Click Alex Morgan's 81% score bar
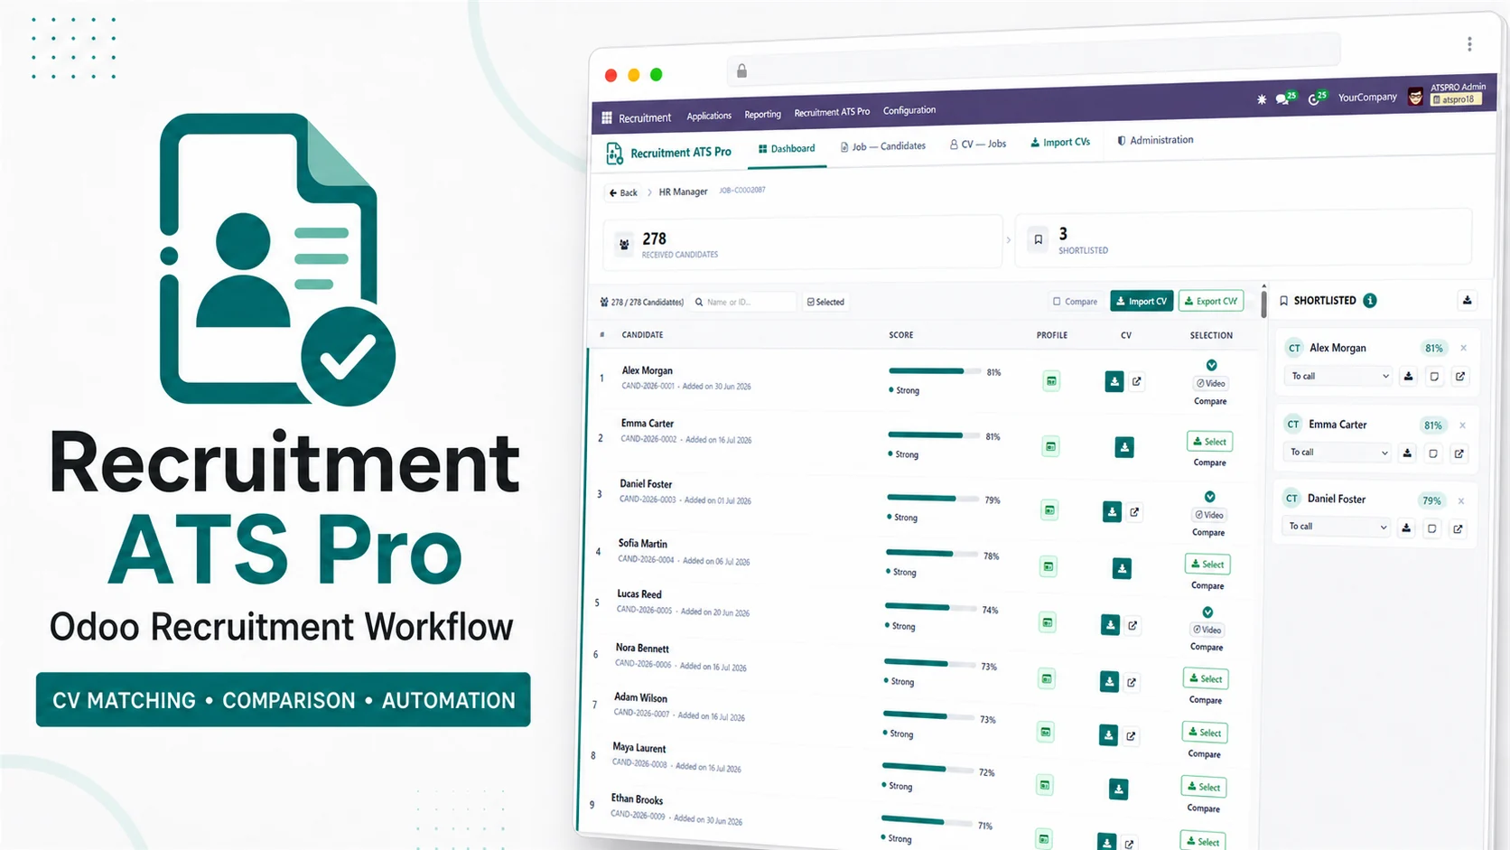The image size is (1510, 850). coord(935,371)
